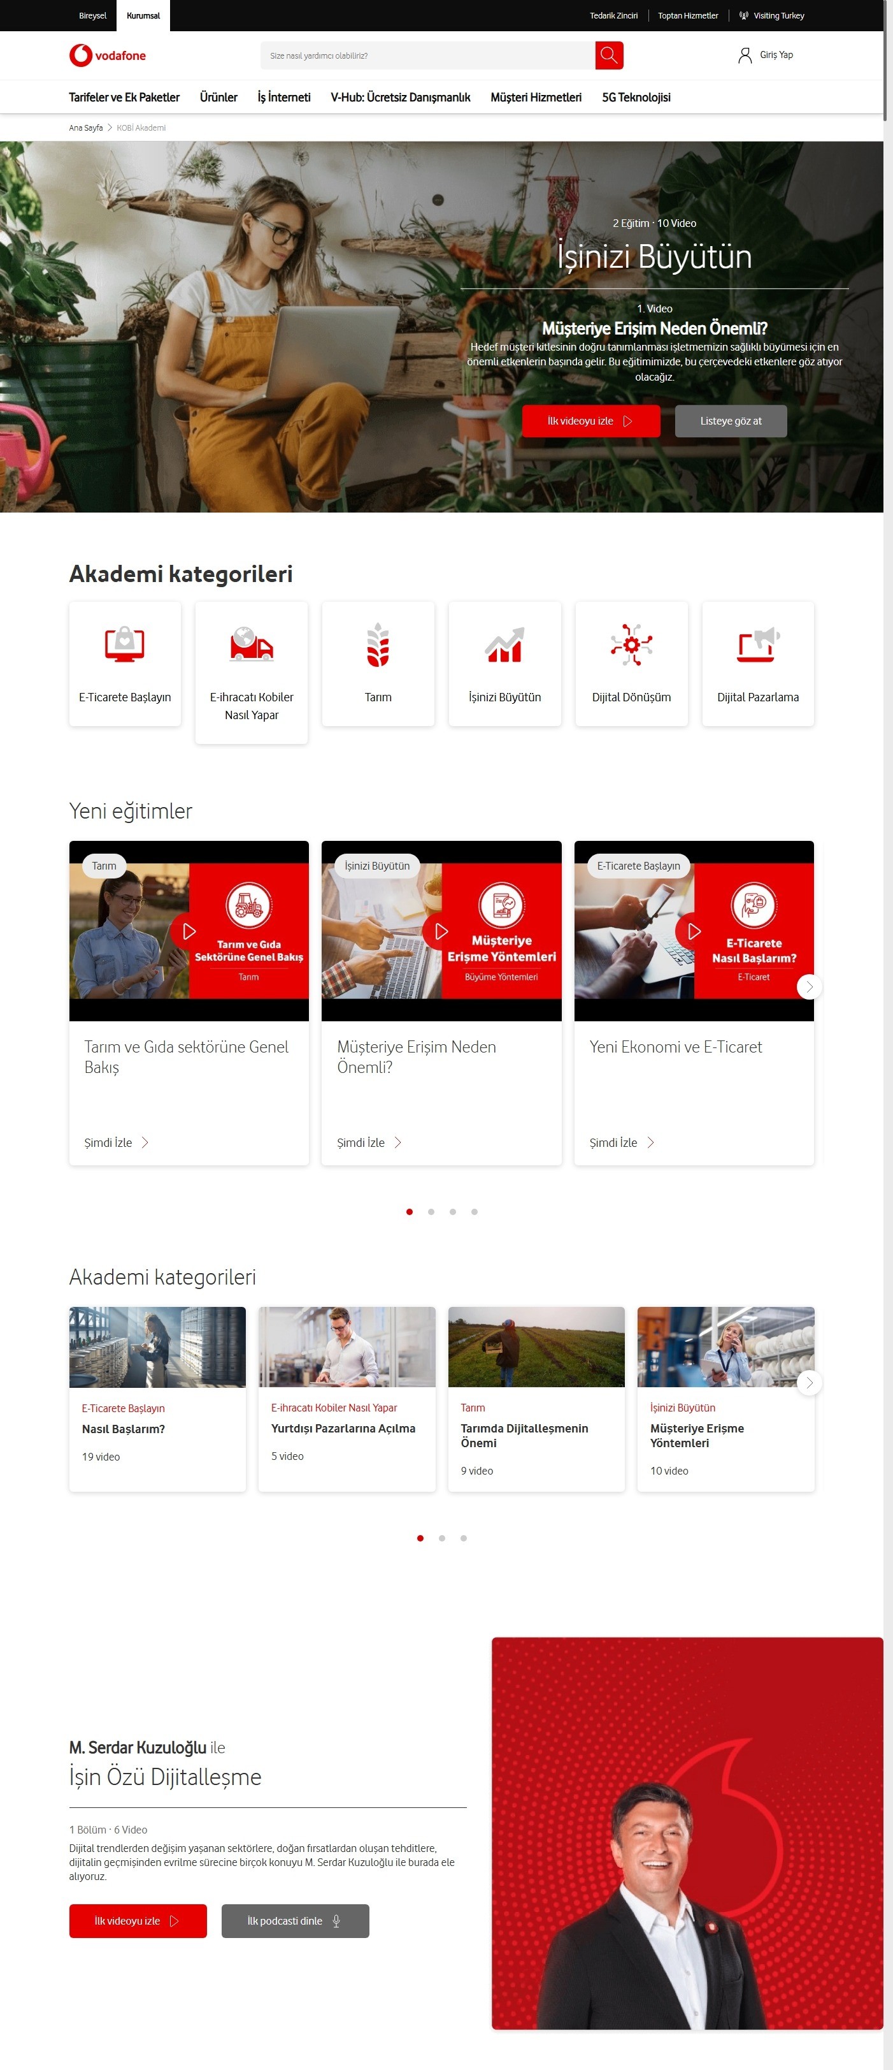Advance Yeni eğitimler carousel with right arrow
The width and height of the screenshot is (893, 2070).
point(809,987)
